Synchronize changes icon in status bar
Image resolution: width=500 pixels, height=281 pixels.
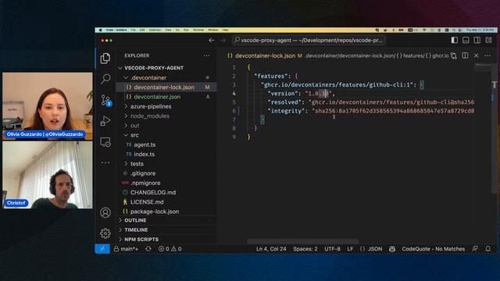[x=148, y=249]
